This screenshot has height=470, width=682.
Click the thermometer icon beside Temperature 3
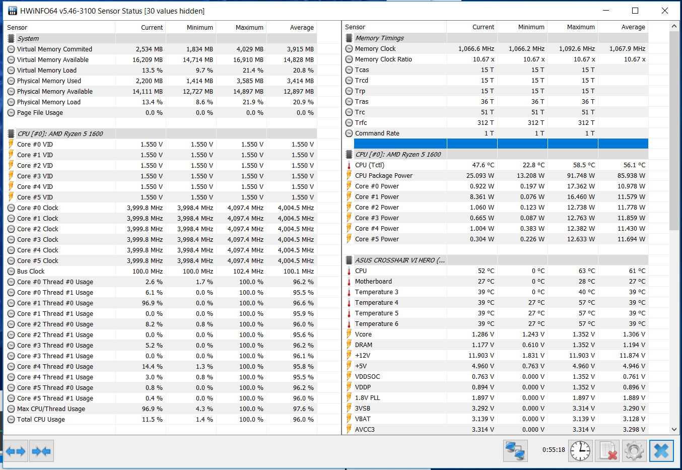pyautogui.click(x=349, y=292)
